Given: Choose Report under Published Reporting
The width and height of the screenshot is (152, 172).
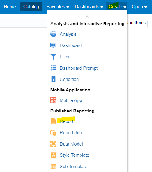Looking at the screenshot, I should (66, 121).
